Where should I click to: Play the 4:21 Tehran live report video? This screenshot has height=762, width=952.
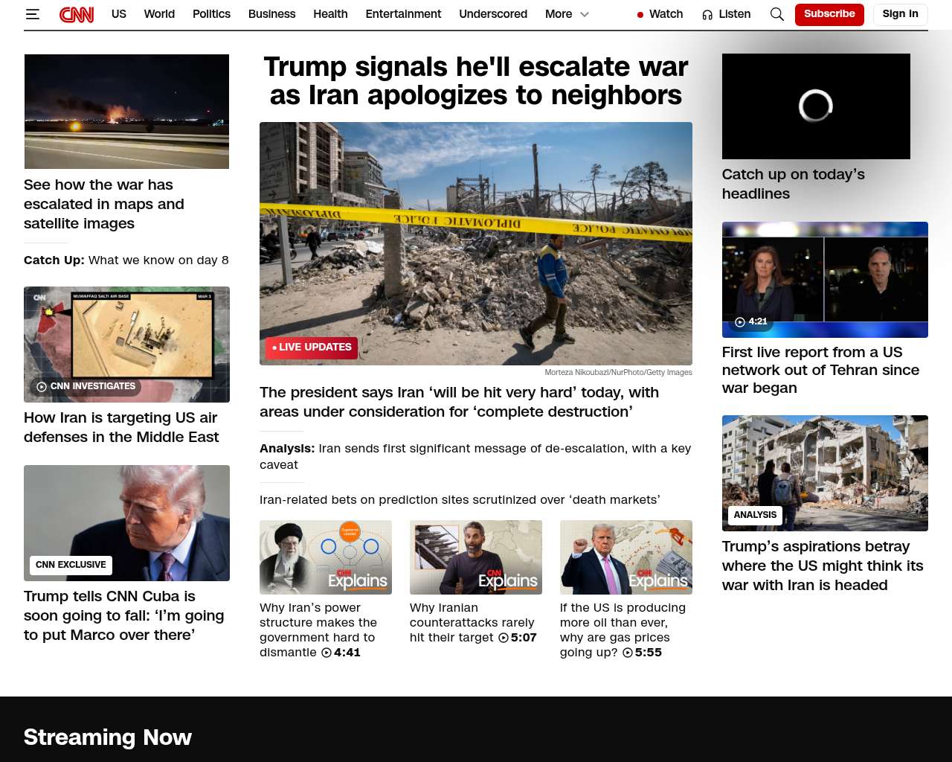click(x=825, y=280)
